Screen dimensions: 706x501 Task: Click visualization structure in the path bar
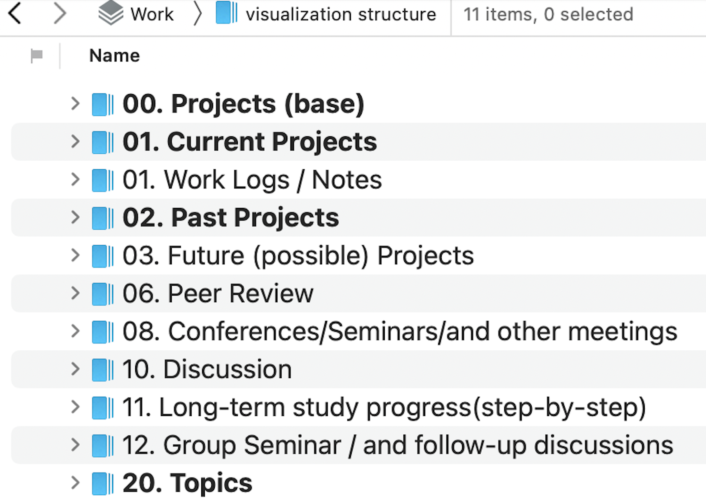[340, 14]
